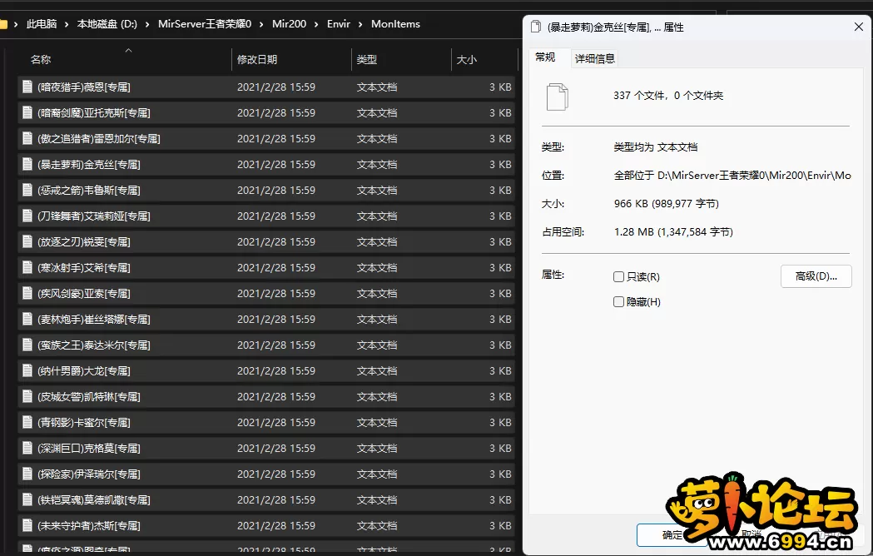Click file icon of (麦林炮手)崔丝塔娜[专属]
This screenshot has width=873, height=556.
tap(27, 319)
